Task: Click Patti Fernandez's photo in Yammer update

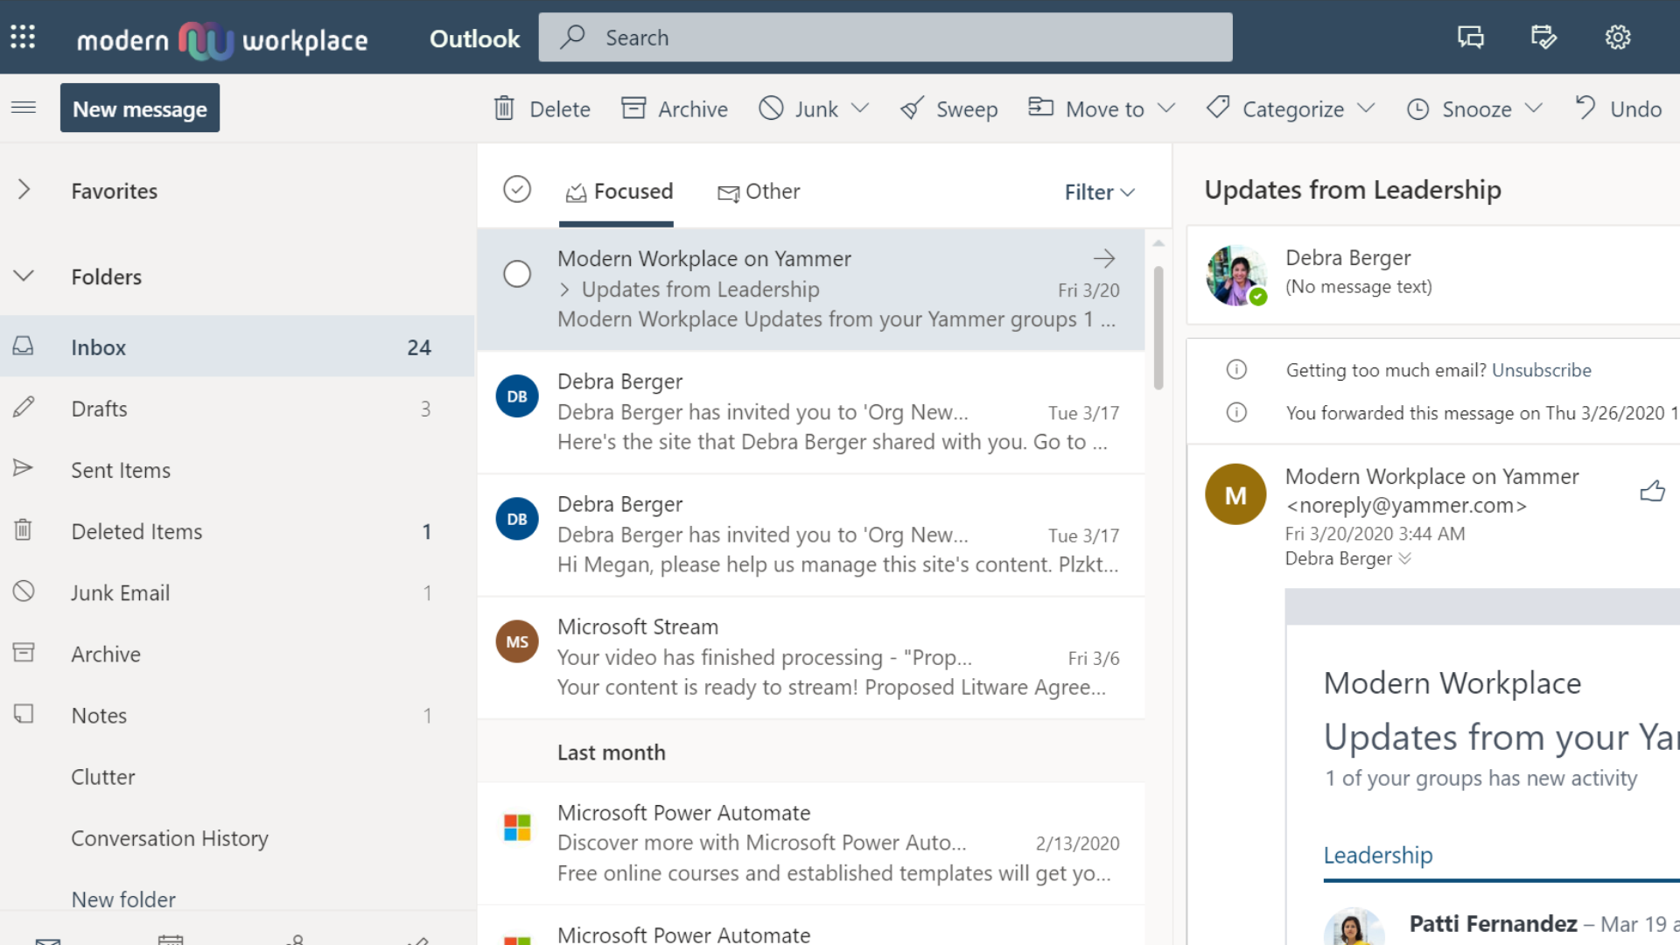Action: pos(1354,927)
